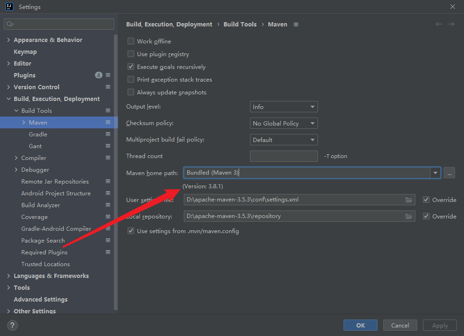Click the project icon in Maven breadcrumb
The image size is (464, 336).
(x=296, y=25)
